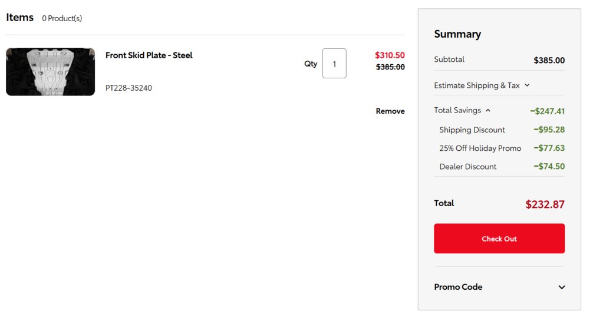Click the struck-through price $385.00
603x324 pixels.
point(390,67)
